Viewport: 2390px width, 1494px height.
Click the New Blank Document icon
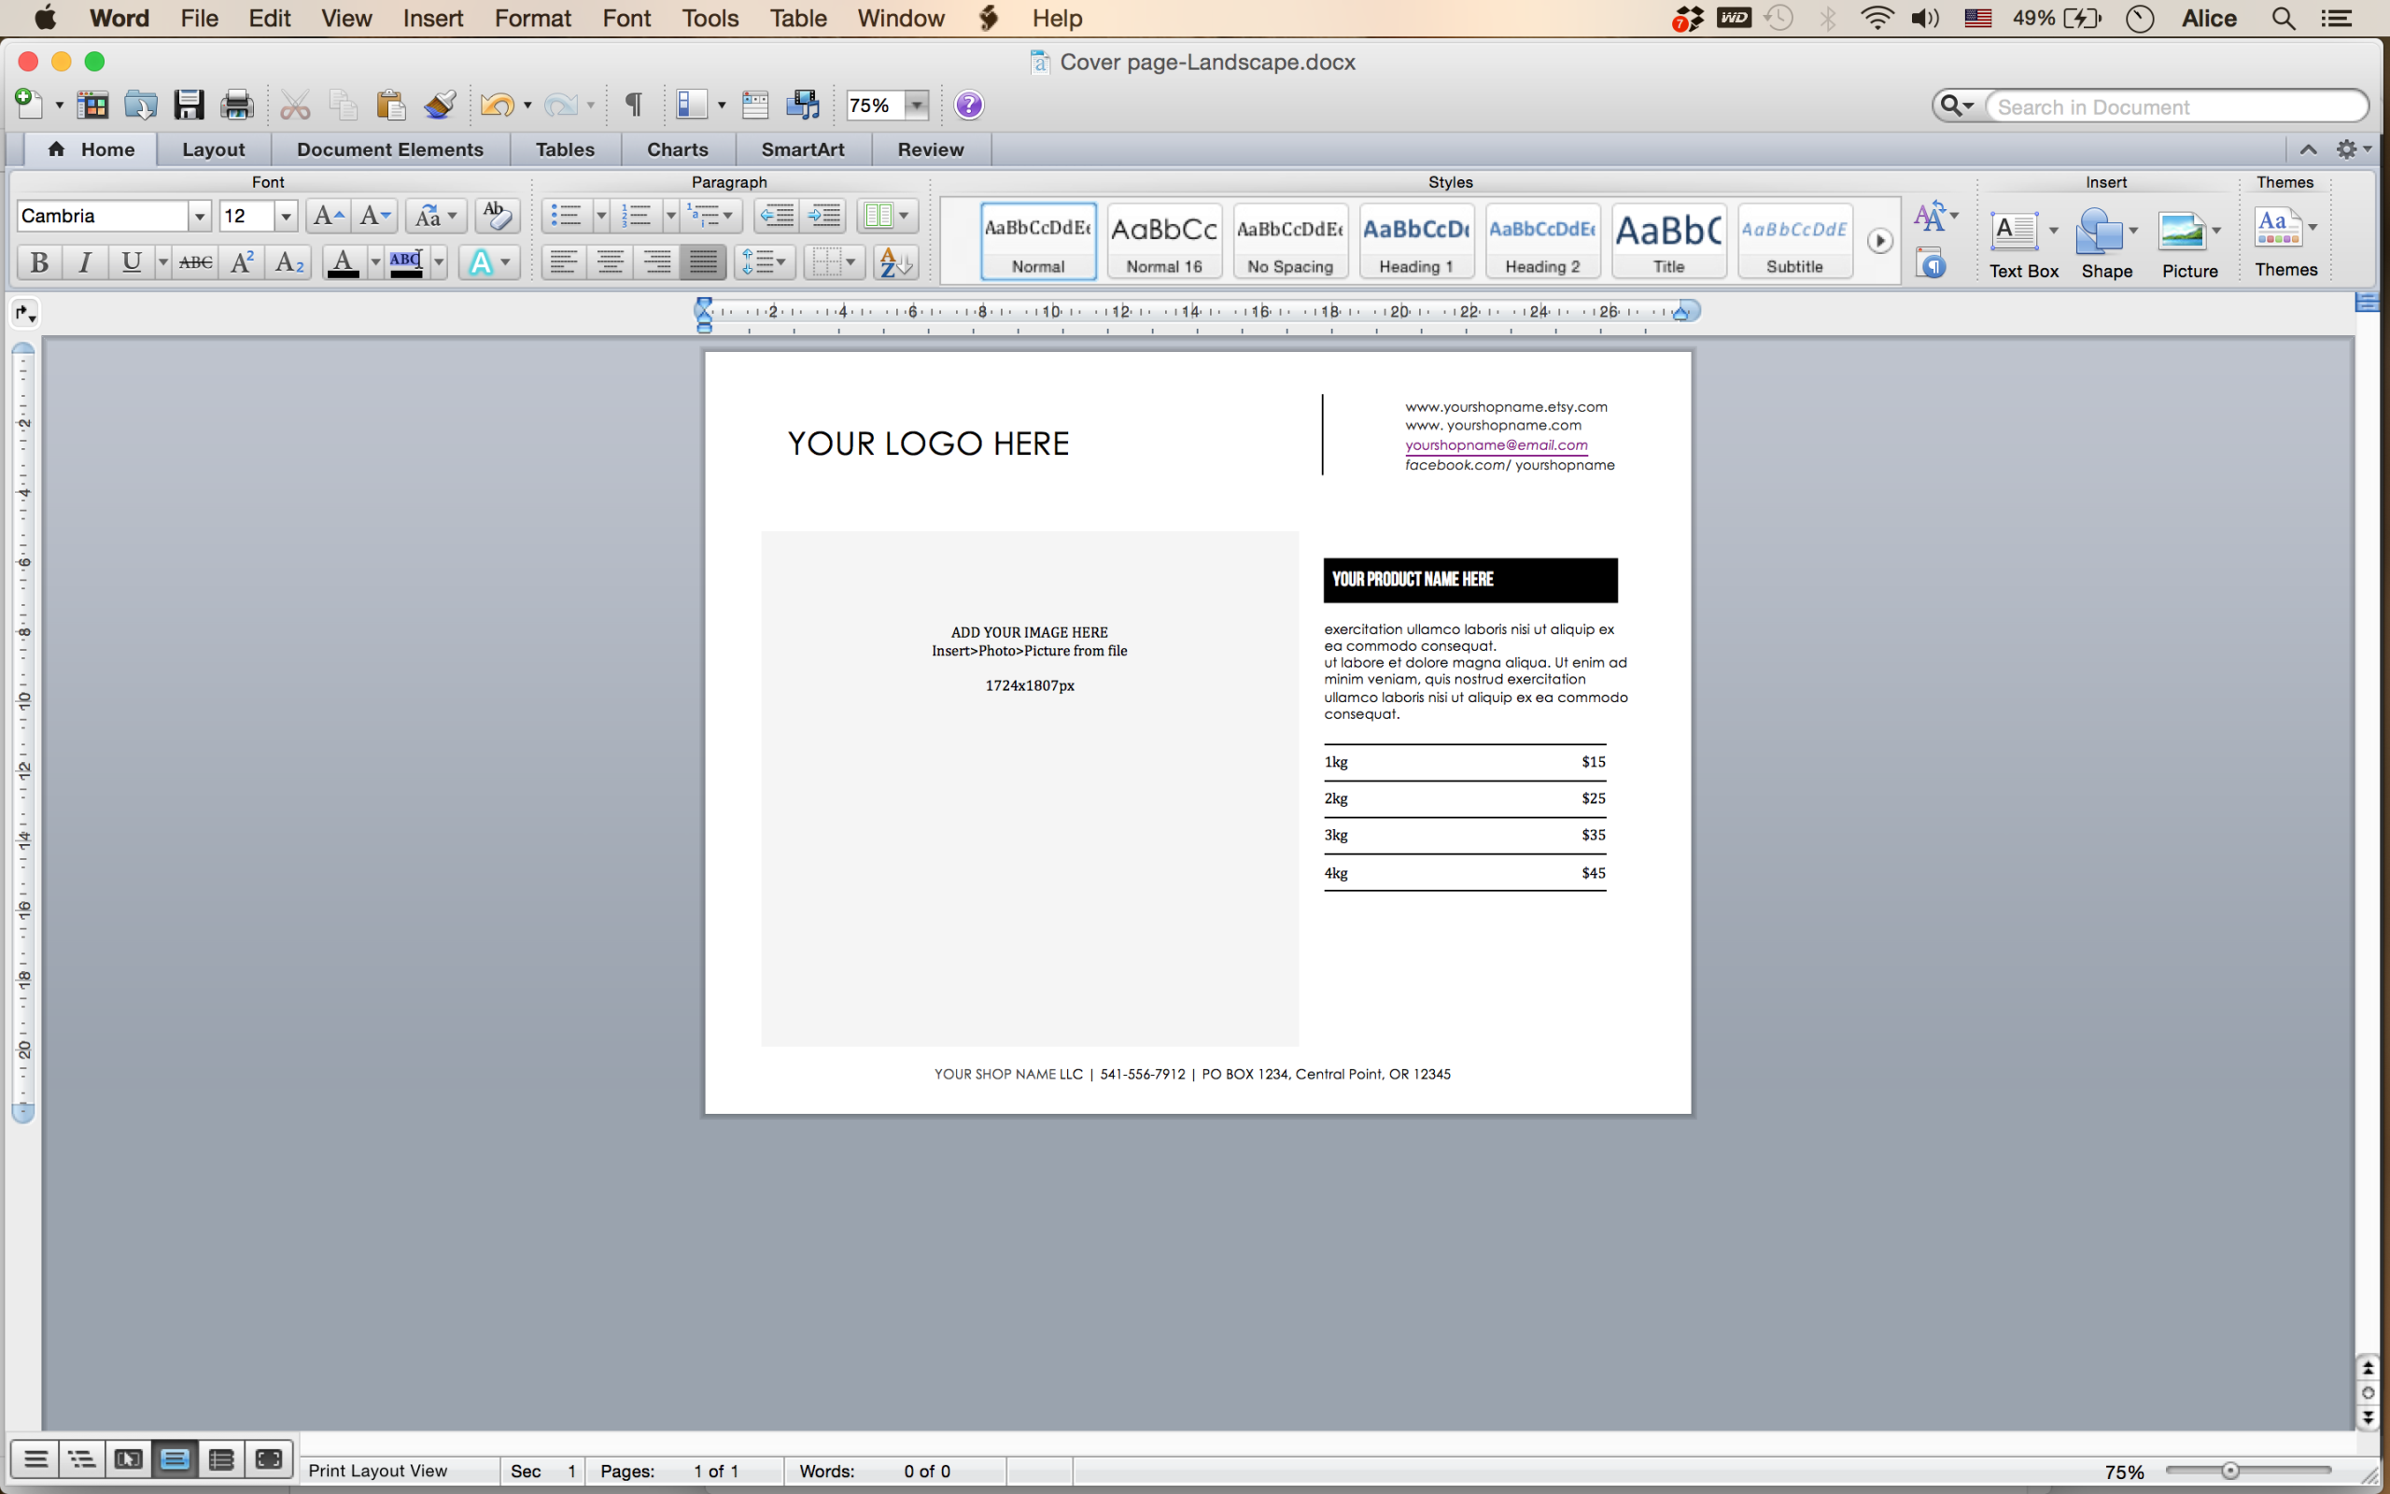click(x=28, y=105)
